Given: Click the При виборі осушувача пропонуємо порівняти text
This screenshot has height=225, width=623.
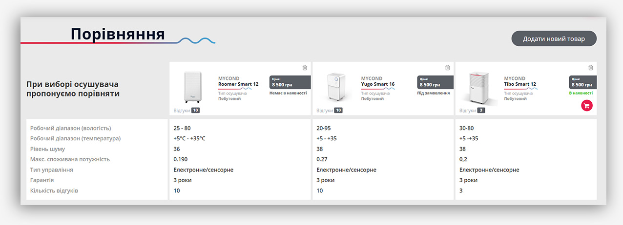Looking at the screenshot, I should pos(73,89).
